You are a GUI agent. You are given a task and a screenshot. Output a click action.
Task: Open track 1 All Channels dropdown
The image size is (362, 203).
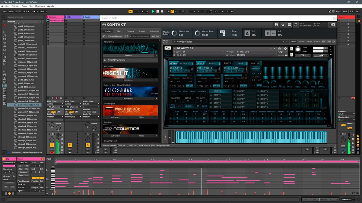[x=55, y=107]
